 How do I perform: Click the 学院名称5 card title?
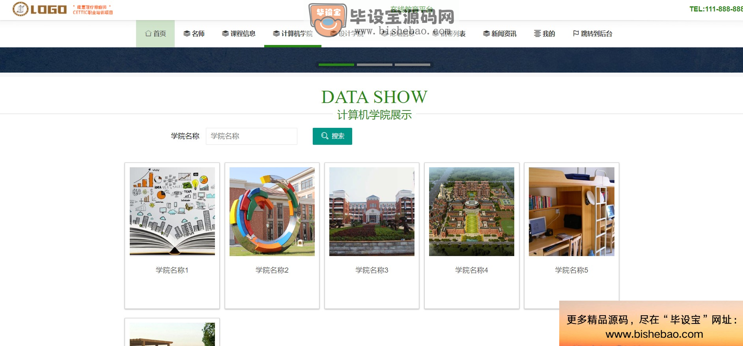pos(571,270)
